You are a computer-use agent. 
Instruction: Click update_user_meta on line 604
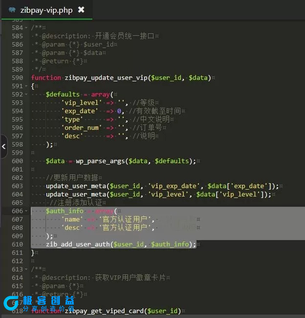click(76, 195)
